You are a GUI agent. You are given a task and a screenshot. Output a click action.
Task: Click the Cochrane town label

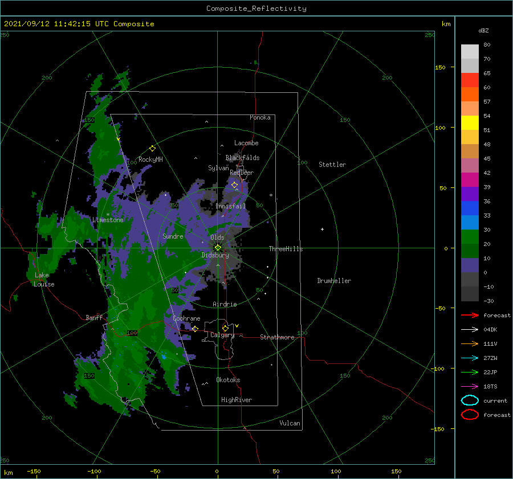(186, 318)
